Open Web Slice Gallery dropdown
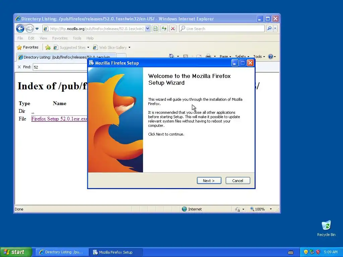Image resolution: width=343 pixels, height=257 pixels. tap(112, 48)
